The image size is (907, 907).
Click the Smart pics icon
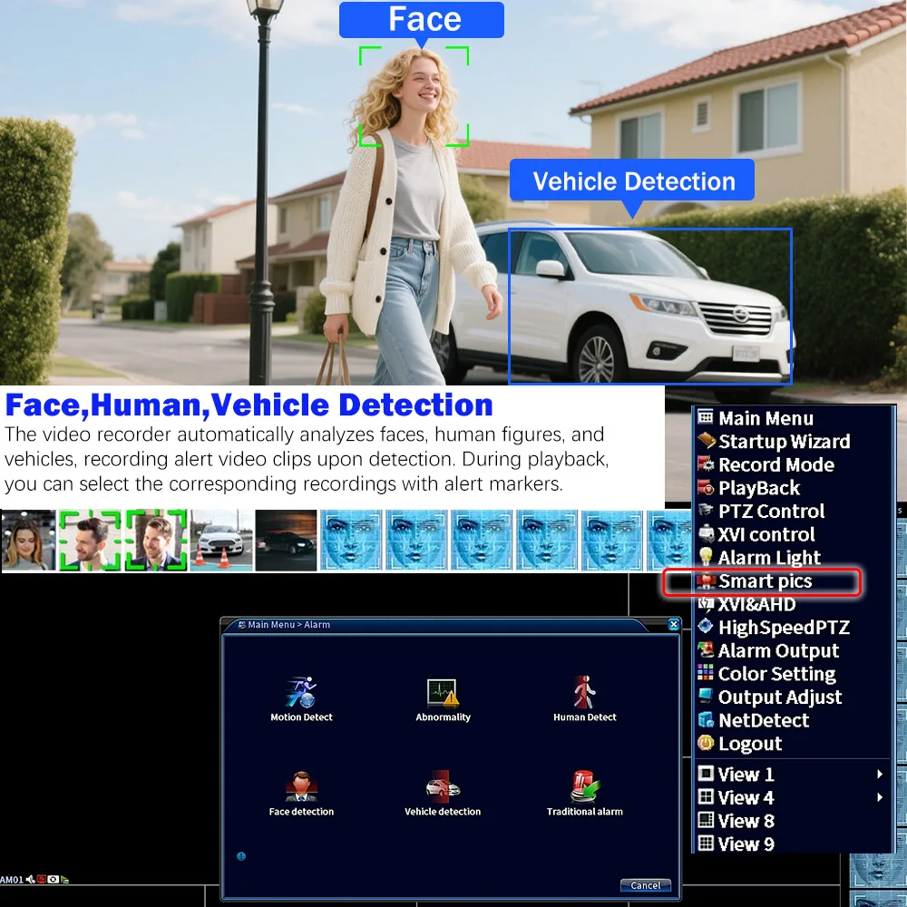706,580
